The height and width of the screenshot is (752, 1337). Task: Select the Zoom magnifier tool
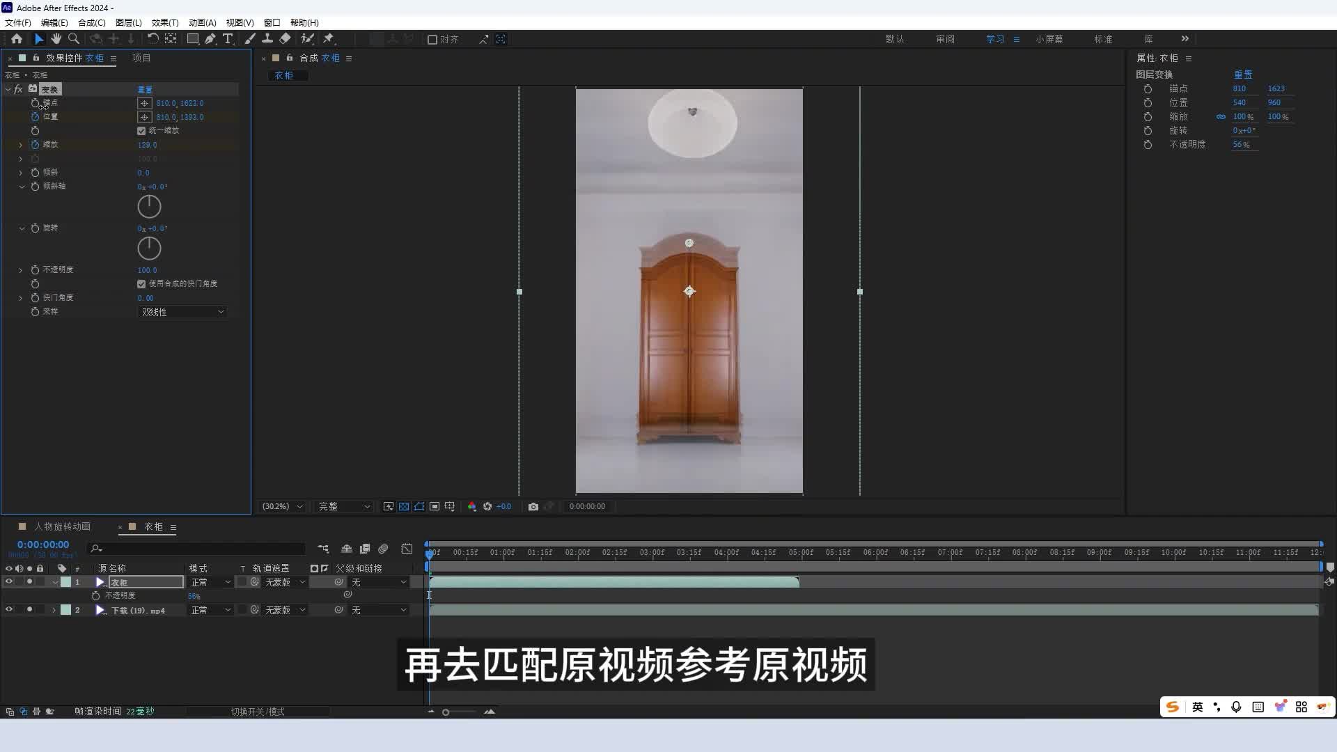pyautogui.click(x=74, y=39)
